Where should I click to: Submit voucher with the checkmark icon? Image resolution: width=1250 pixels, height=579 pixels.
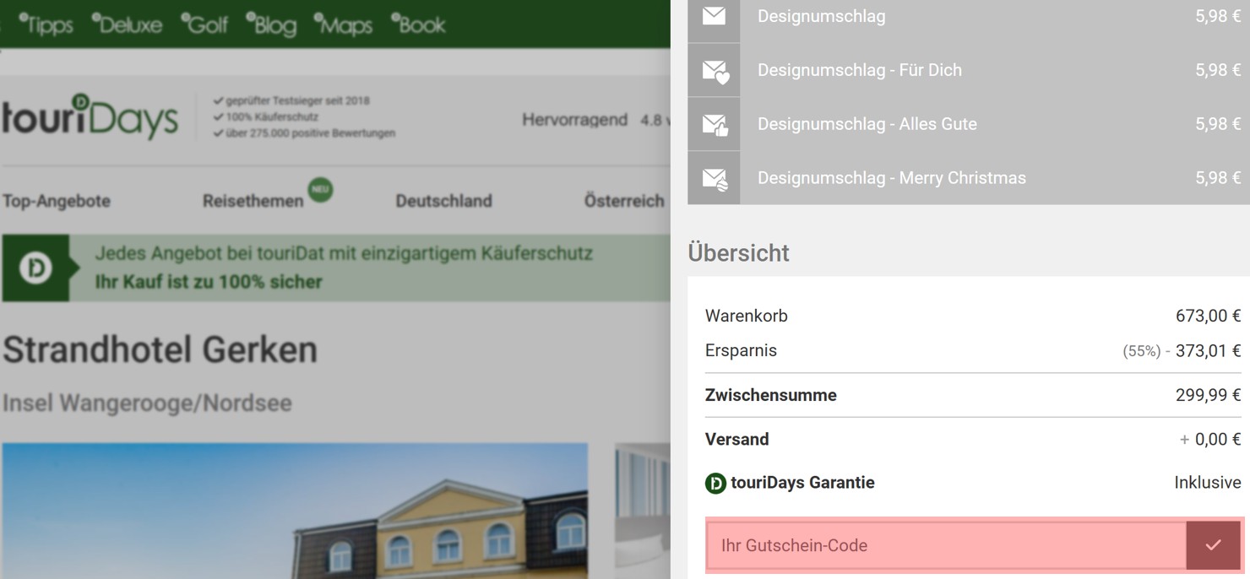1214,544
